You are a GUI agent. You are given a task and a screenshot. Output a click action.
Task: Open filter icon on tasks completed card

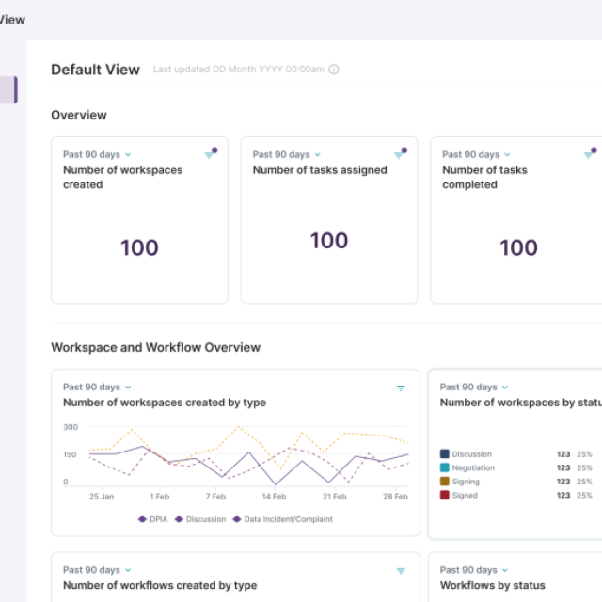click(x=589, y=154)
